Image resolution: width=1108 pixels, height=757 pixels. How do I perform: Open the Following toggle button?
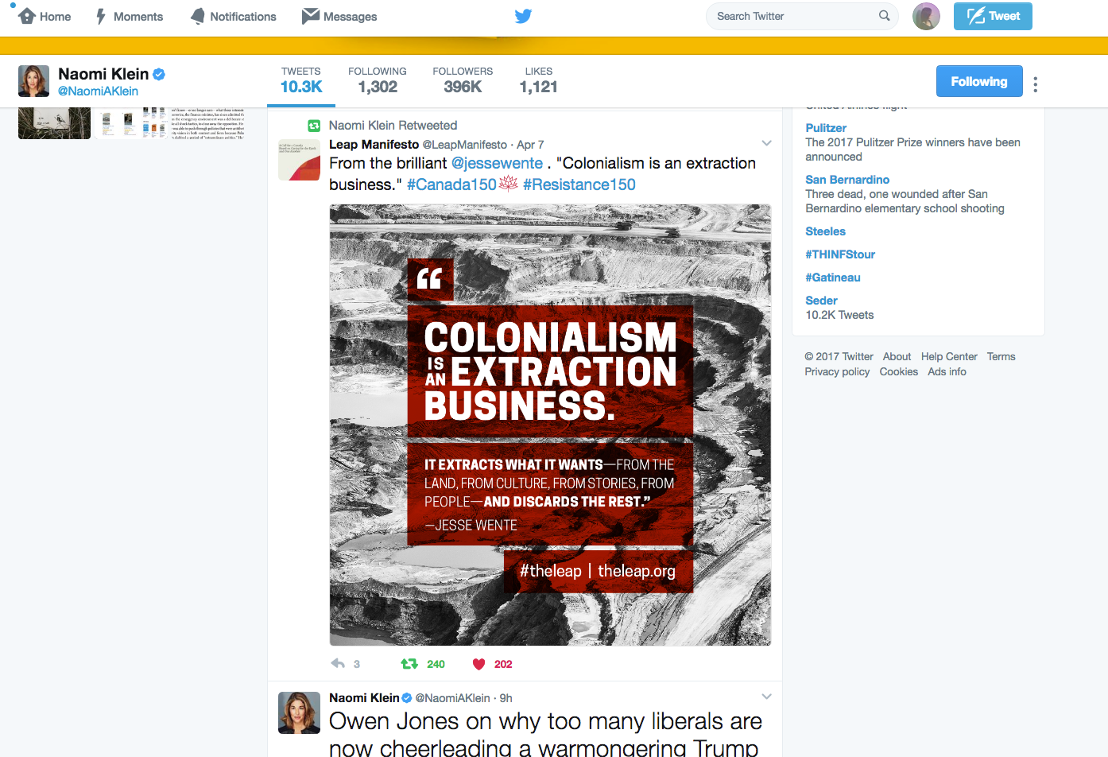point(979,81)
